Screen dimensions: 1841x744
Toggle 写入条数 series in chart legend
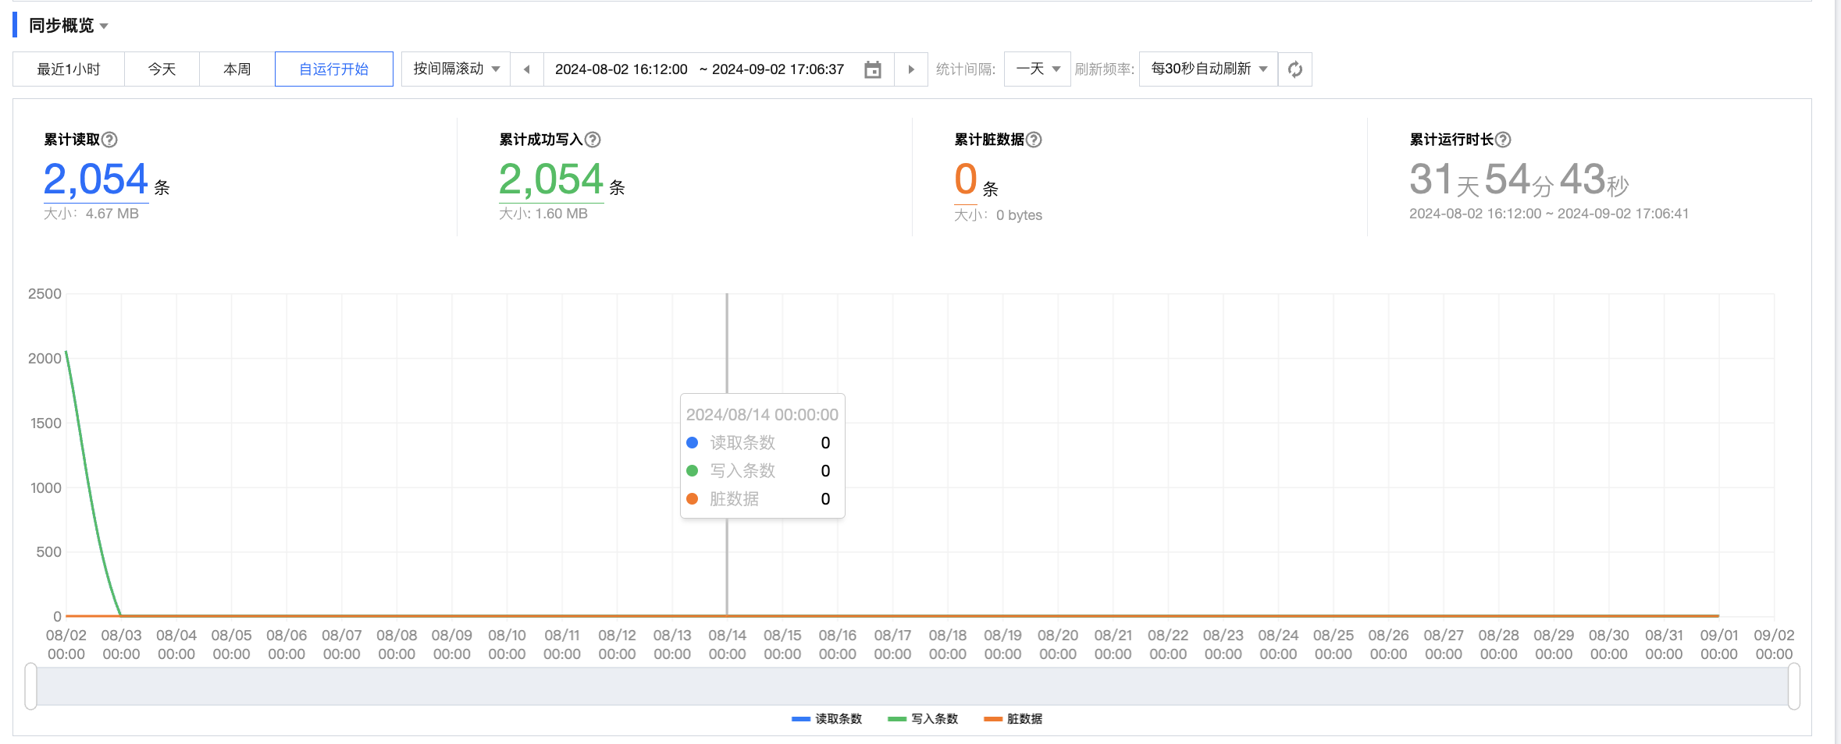click(x=923, y=719)
